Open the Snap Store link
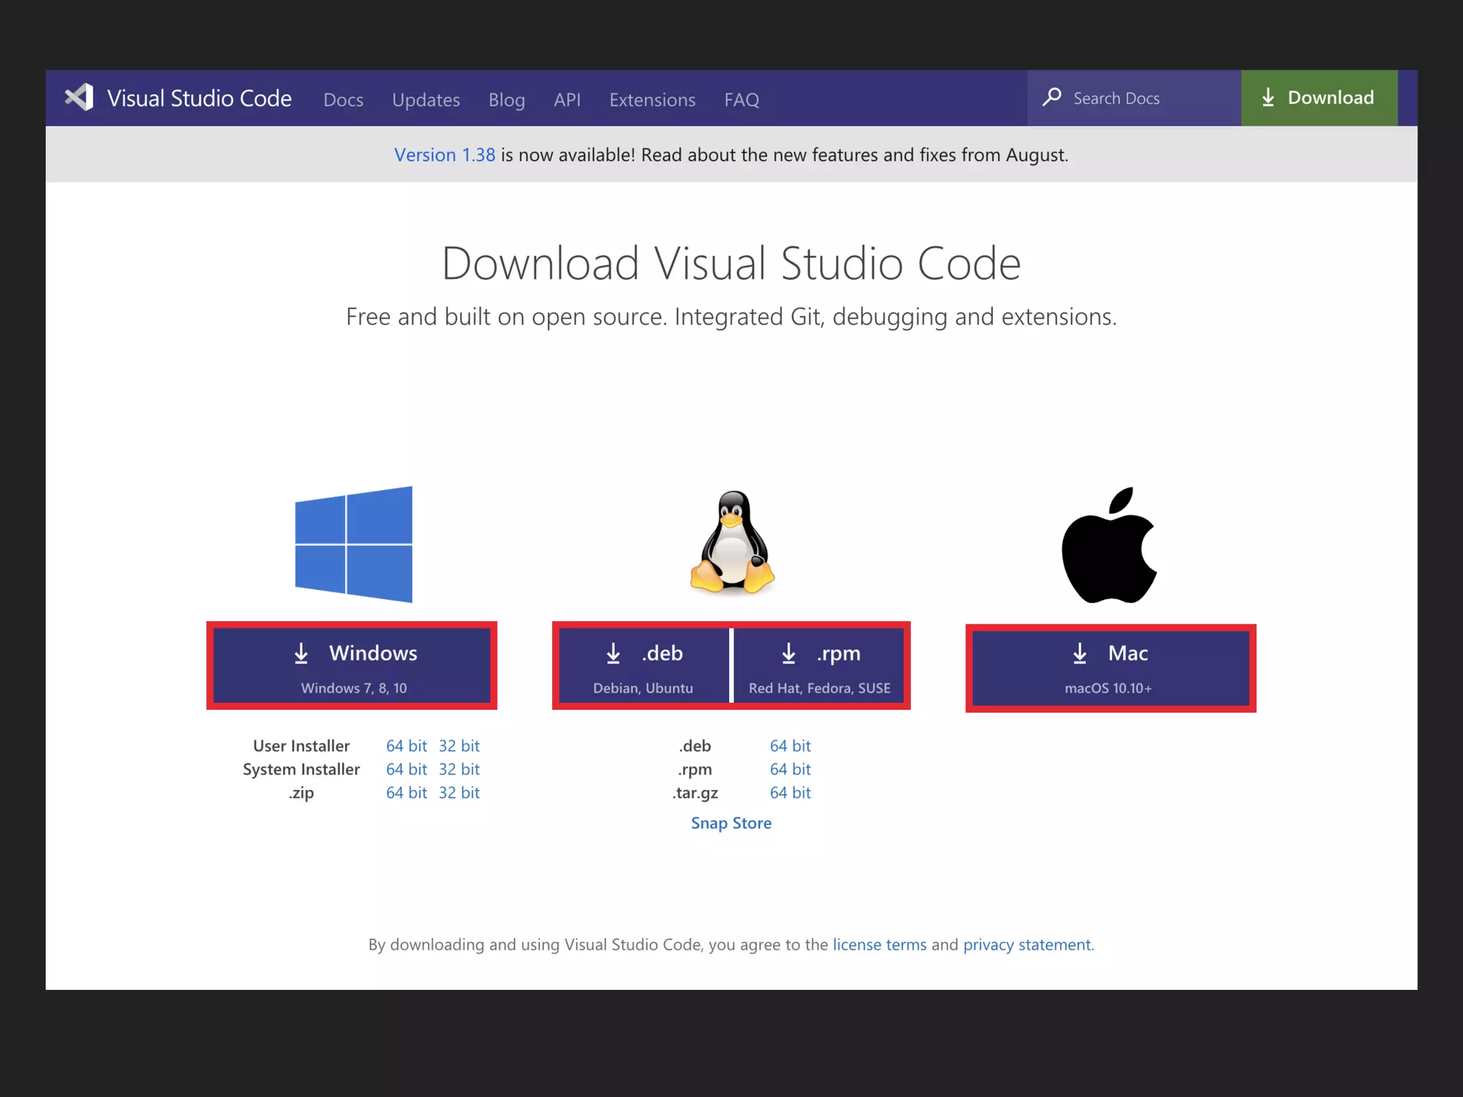Image resolution: width=1463 pixels, height=1097 pixels. (x=731, y=823)
